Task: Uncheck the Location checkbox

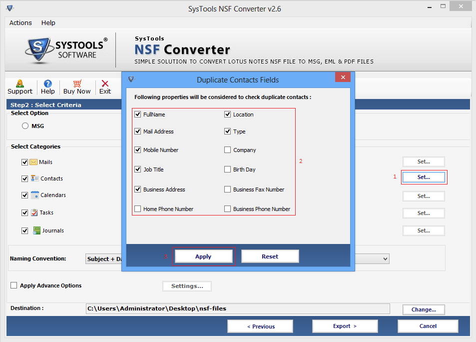Action: [227, 114]
